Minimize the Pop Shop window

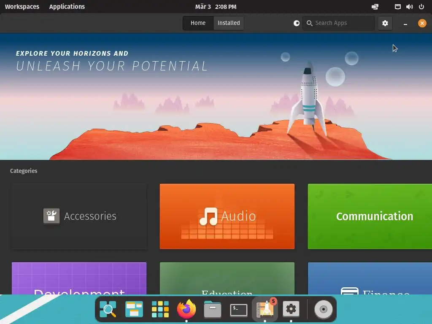tap(405, 24)
